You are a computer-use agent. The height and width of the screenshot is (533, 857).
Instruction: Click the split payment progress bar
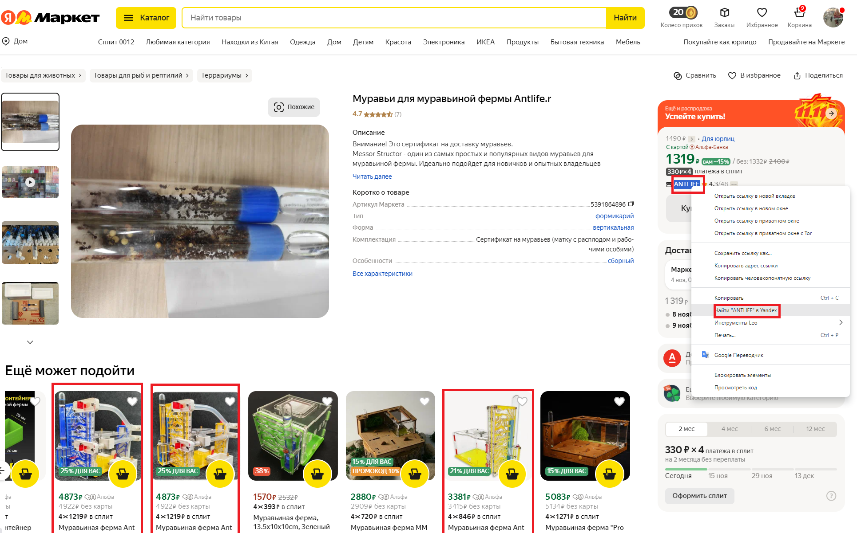click(751, 469)
